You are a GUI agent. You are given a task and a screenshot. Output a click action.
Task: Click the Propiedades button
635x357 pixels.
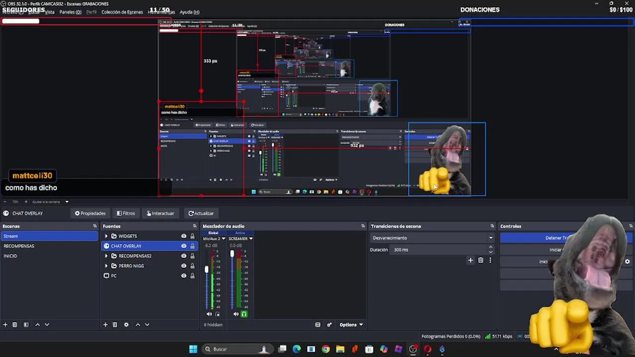pyautogui.click(x=90, y=213)
